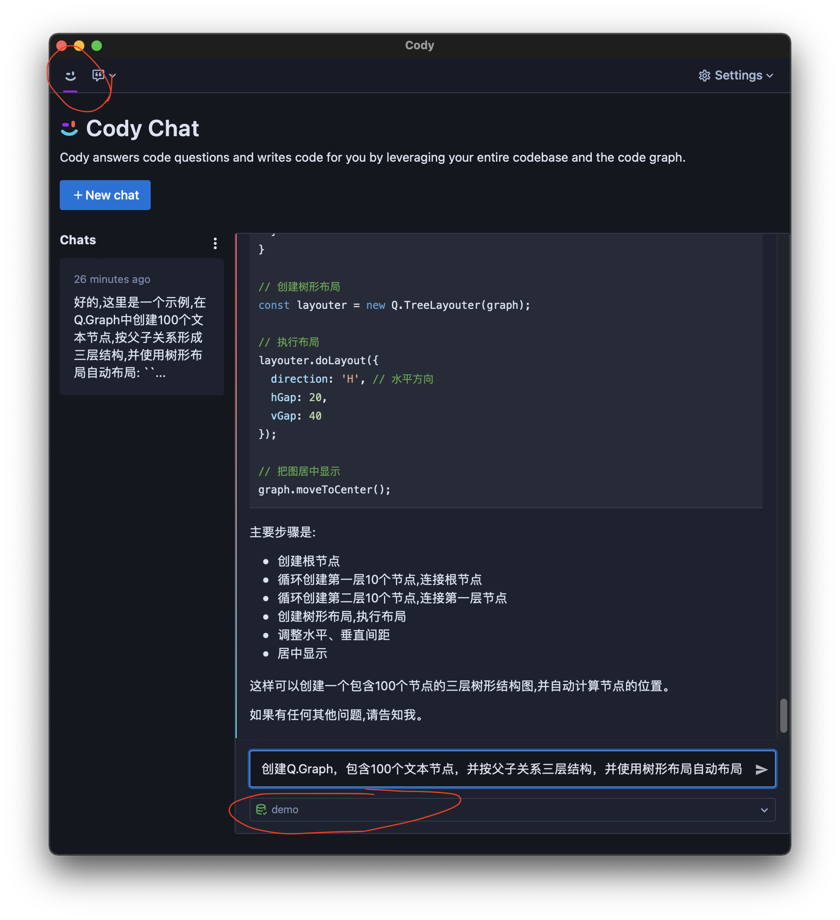Viewport: 840px width, 920px height.
Task: Open the chat from 26 minutes ago
Action: (141, 327)
